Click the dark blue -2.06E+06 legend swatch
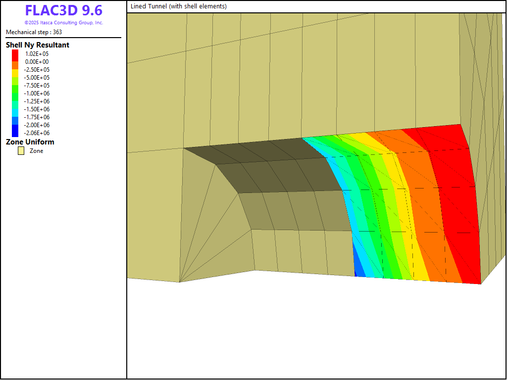507x380 pixels. coord(15,133)
